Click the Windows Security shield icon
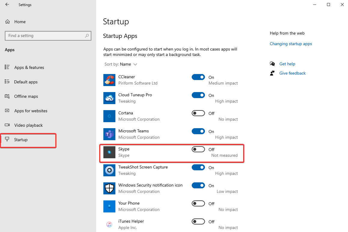Image resolution: width=348 pixels, height=232 pixels. pyautogui.click(x=109, y=188)
